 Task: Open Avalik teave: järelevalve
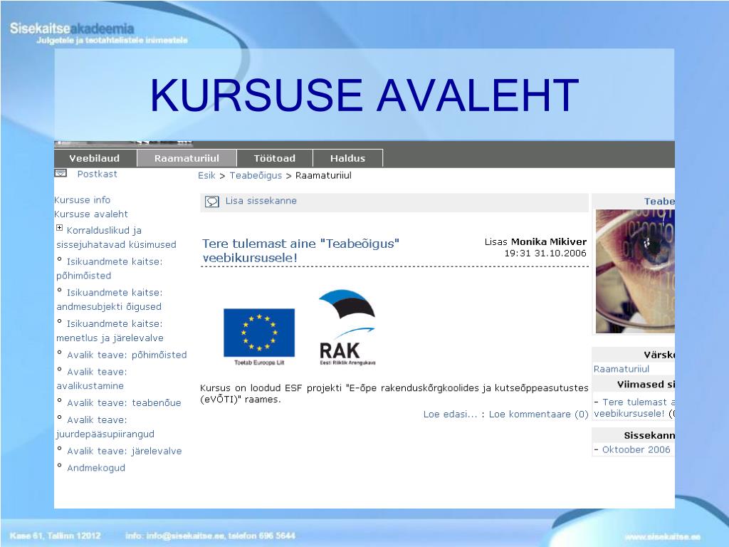pos(124,451)
